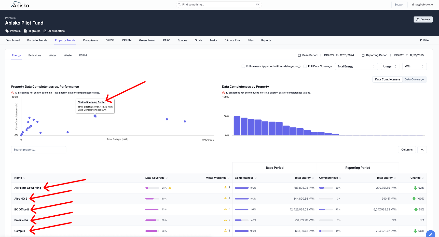Open the CRREM tab

[x=127, y=40]
